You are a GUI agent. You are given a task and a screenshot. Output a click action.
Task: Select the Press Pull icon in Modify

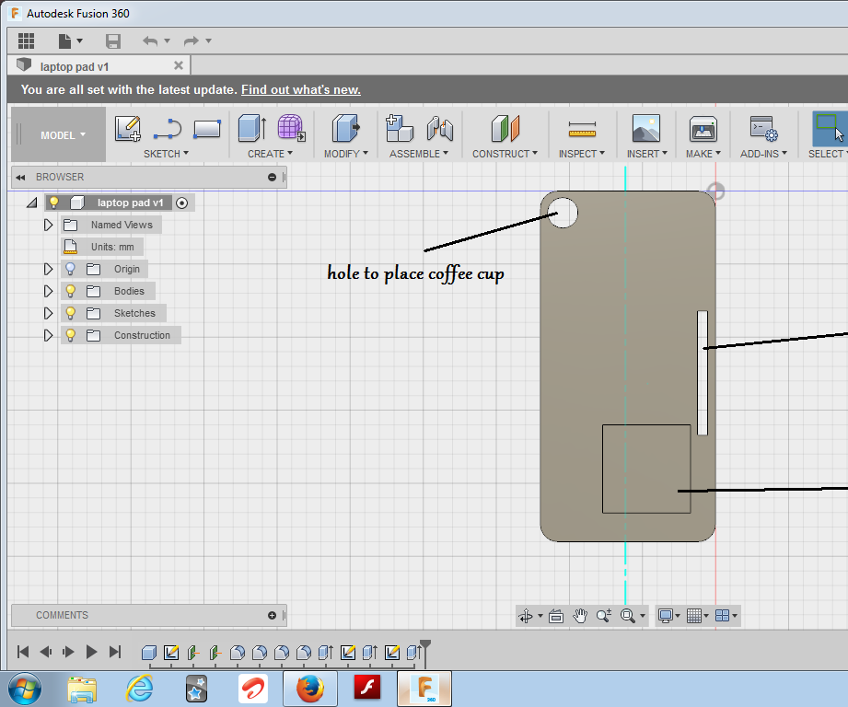pyautogui.click(x=345, y=129)
